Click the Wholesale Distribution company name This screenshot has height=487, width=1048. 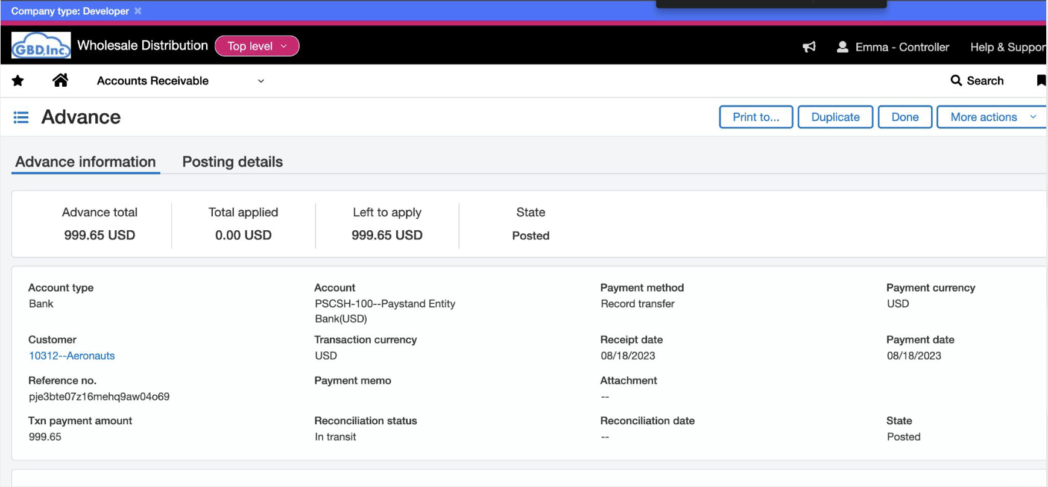143,46
